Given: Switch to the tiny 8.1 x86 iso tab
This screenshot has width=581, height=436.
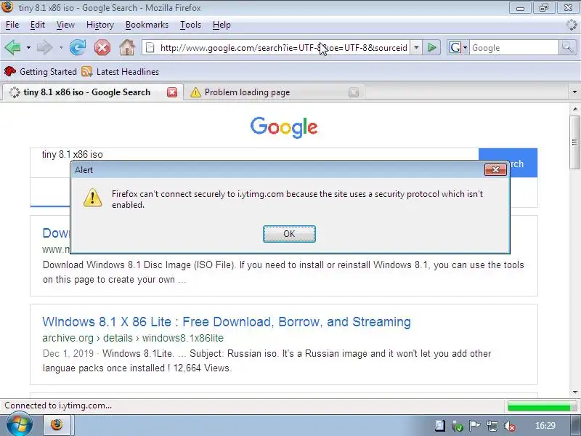Looking at the screenshot, I should pos(92,92).
